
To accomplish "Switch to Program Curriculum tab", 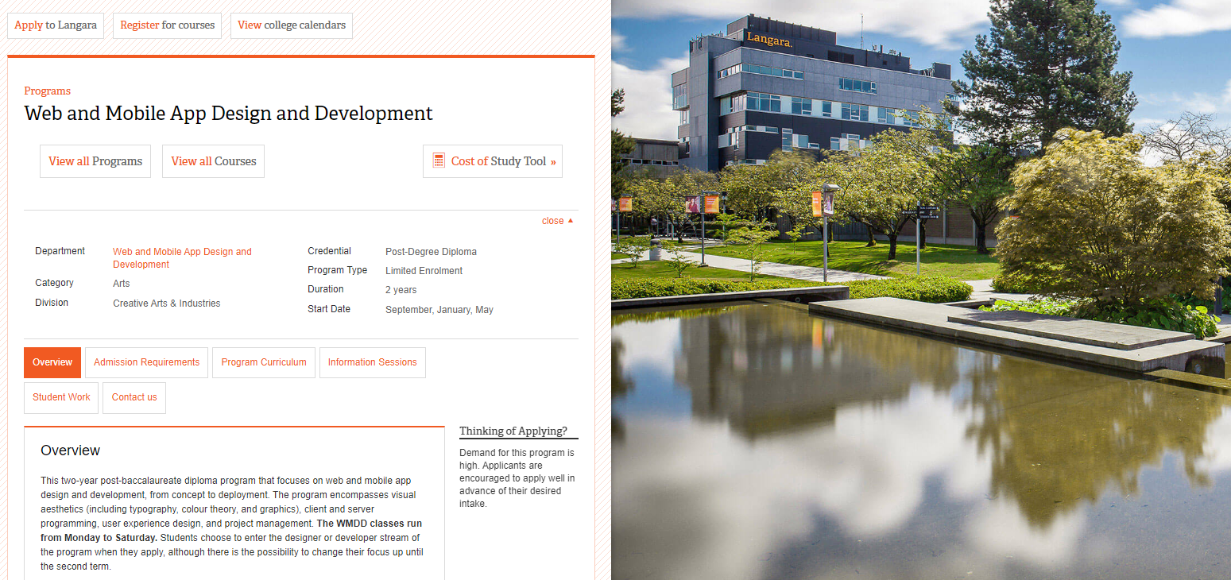I will click(x=264, y=362).
